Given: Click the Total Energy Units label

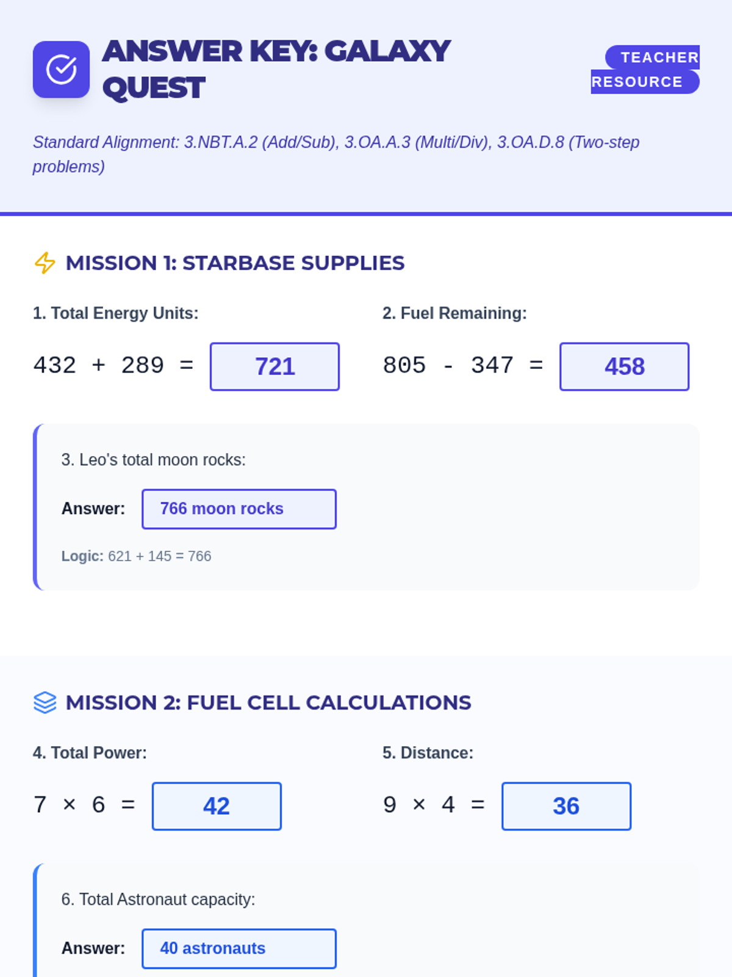Looking at the screenshot, I should 115,313.
